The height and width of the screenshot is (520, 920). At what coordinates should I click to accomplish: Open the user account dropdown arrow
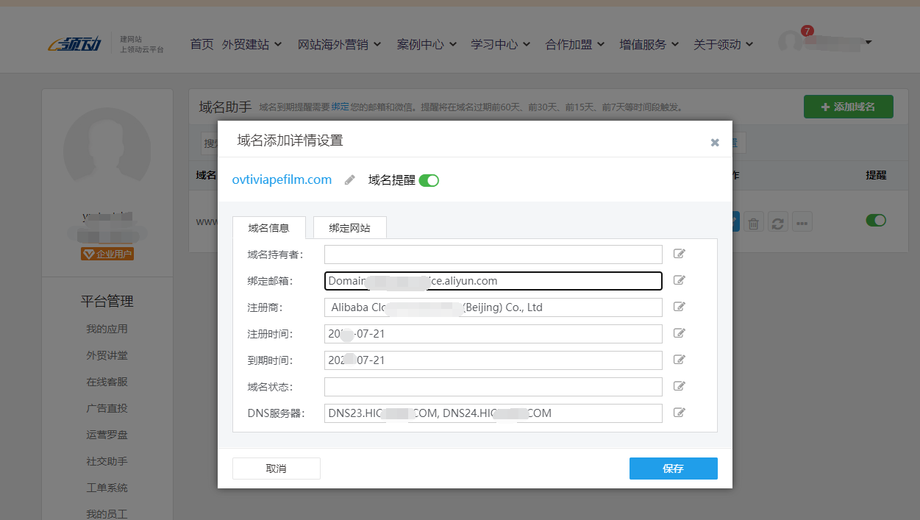[x=869, y=43]
